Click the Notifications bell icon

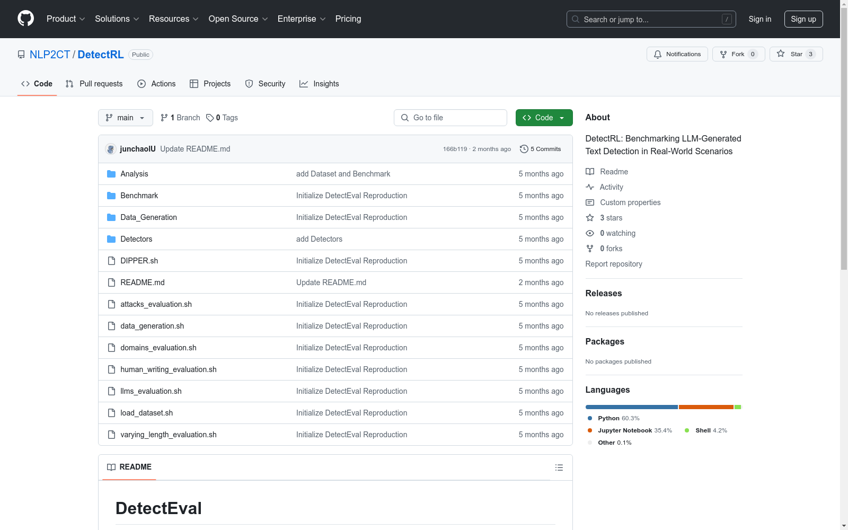tap(658, 54)
